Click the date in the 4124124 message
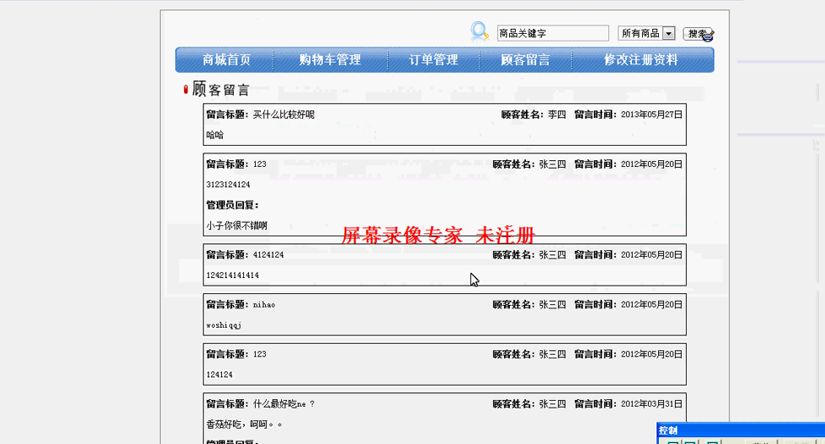Image resolution: width=825 pixels, height=444 pixels. pyautogui.click(x=651, y=255)
